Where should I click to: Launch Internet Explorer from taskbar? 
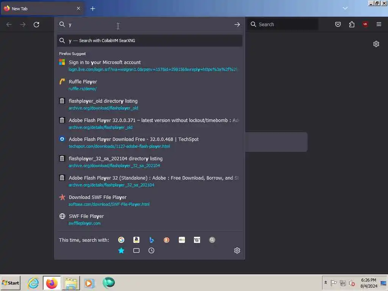(33, 283)
